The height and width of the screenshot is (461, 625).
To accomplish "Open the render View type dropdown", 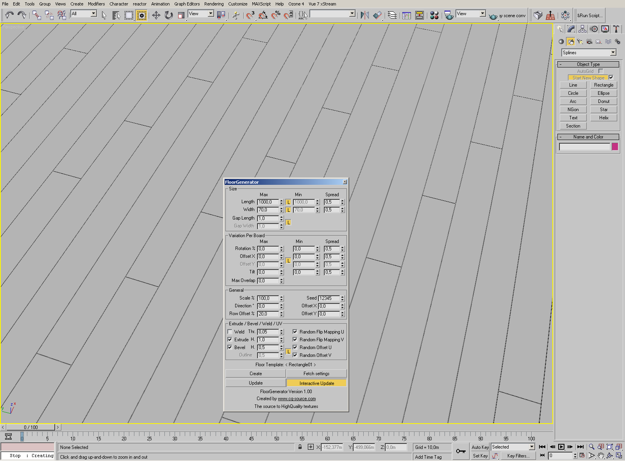I will tap(471, 14).
